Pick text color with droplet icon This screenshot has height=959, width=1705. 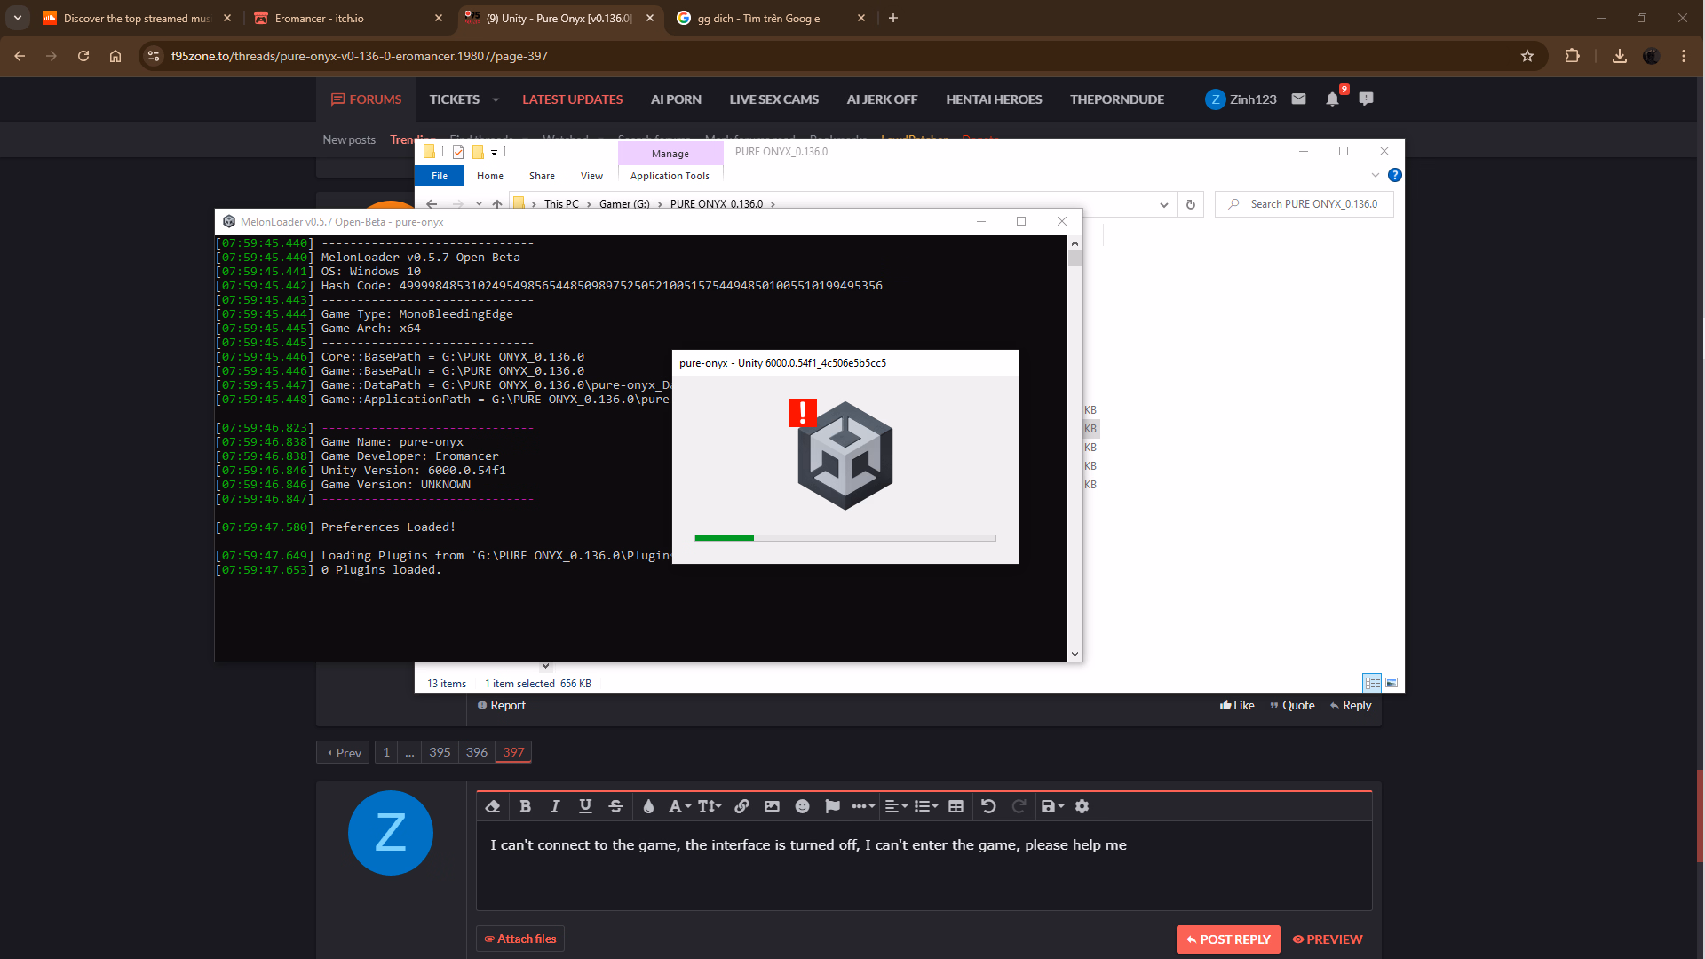tap(648, 806)
